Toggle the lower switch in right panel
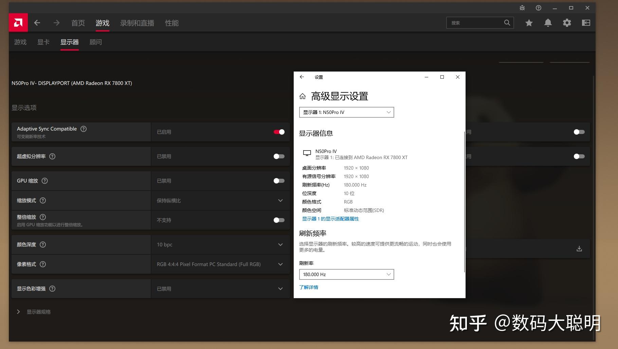Viewport: 618px width, 349px height. point(579,156)
